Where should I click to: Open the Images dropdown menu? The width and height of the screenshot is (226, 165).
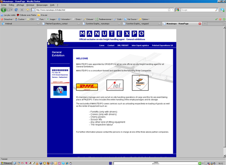pyautogui.click(x=52, y=19)
